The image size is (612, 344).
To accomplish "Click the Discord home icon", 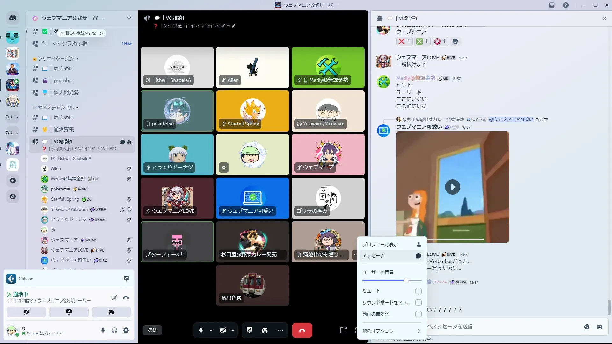I will click(13, 18).
